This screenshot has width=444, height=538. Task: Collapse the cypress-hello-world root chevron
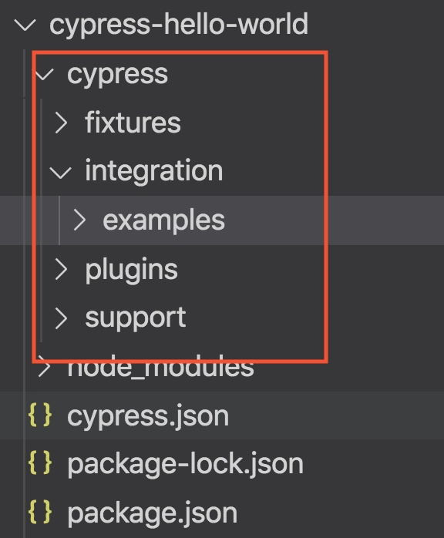click(x=25, y=25)
